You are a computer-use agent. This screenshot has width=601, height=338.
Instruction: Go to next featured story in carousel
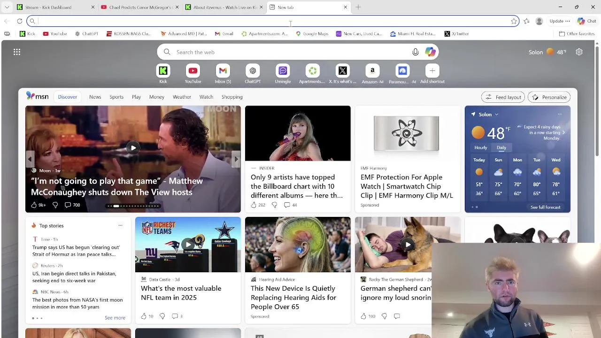236,159
